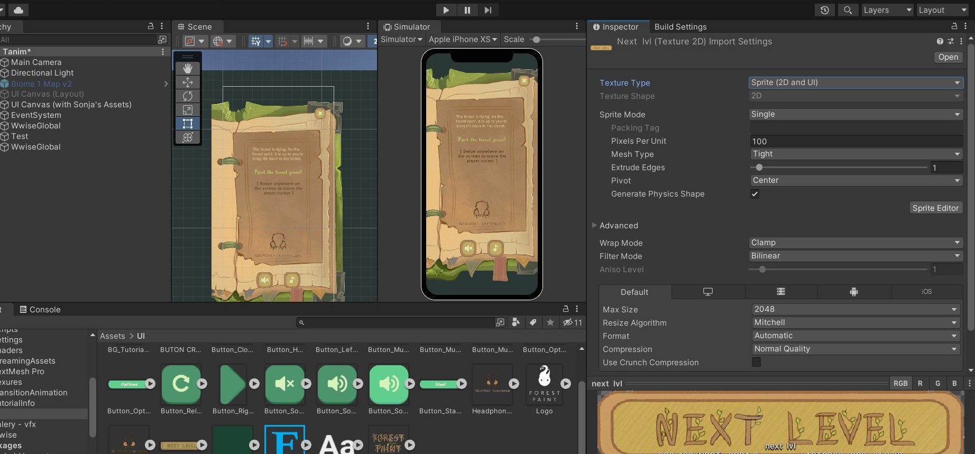975x454 pixels.
Task: Click the search by label icon
Action: (x=533, y=322)
